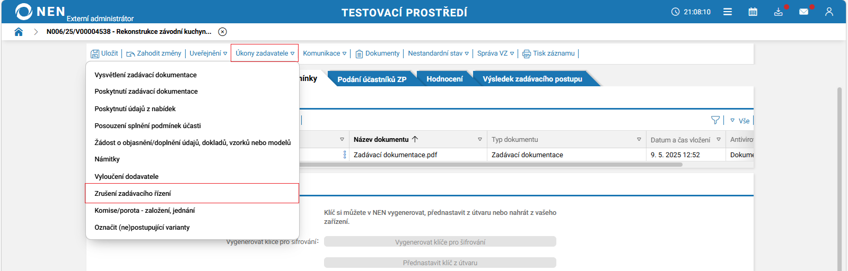Click Zadávací dokumentace.pdf file name

coord(396,155)
